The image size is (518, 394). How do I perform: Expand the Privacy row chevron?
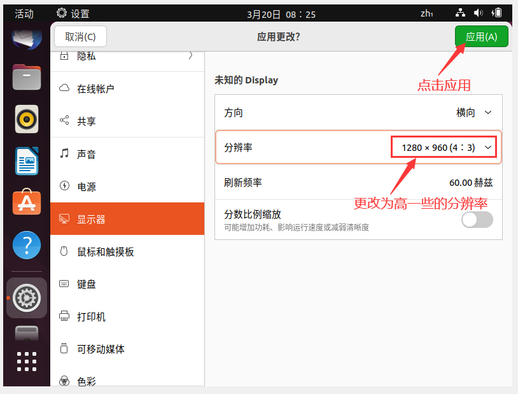click(191, 55)
